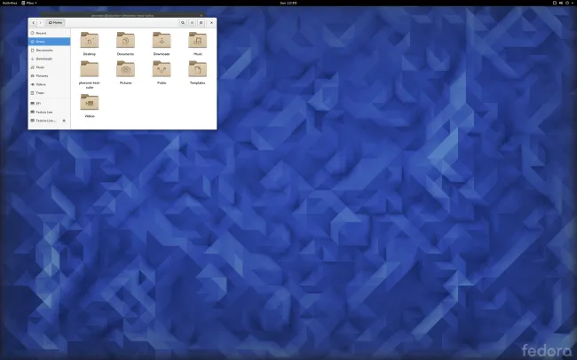This screenshot has width=577, height=360.
Task: Open the Downloads folder icon in the main pane
Action: click(x=161, y=41)
